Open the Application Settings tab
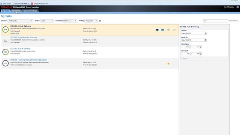 click(x=30, y=11)
